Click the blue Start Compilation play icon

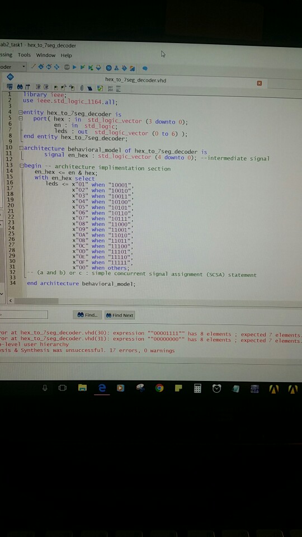pyautogui.click(x=74, y=67)
